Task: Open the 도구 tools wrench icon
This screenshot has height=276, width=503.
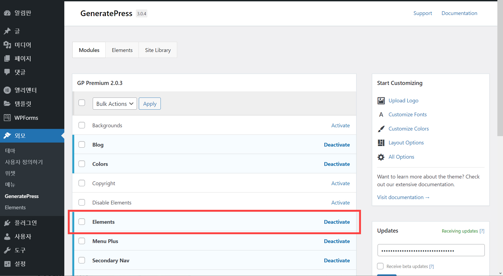Action: click(x=7, y=250)
